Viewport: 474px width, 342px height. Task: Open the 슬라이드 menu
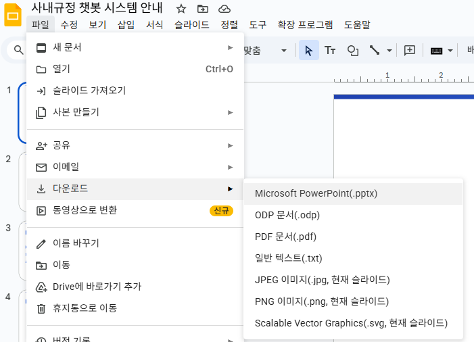(x=192, y=24)
